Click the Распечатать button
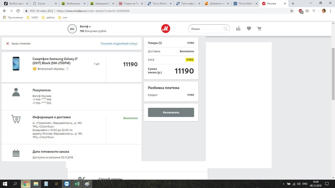The height and width of the screenshot is (188, 335). tap(171, 112)
